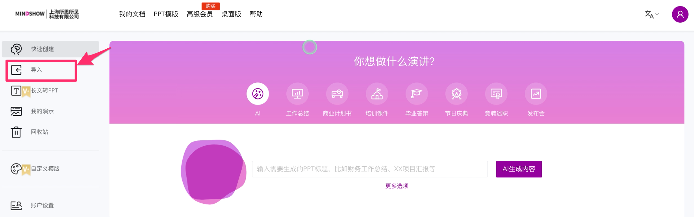Image resolution: width=694 pixels, height=217 pixels.
Task: Choose the 工作总结 category icon
Action: (297, 94)
